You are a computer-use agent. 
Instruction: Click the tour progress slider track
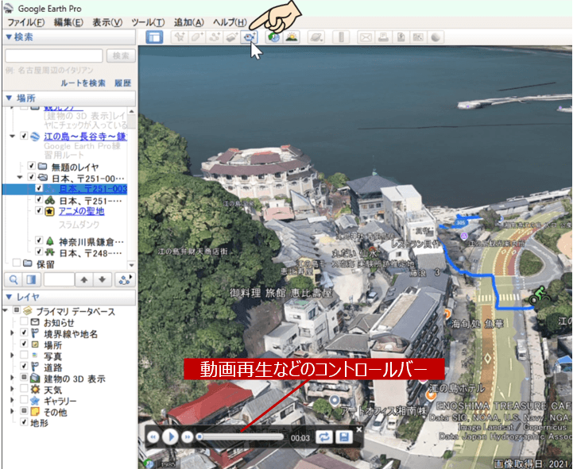(238, 436)
